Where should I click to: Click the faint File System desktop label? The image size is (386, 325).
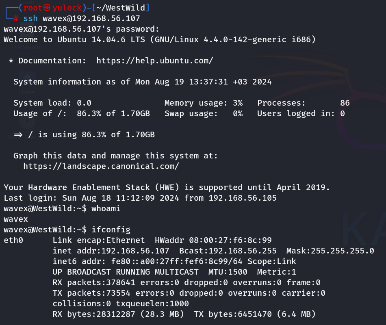click(26, 47)
